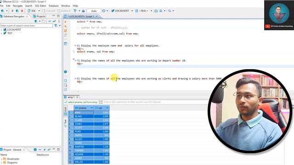Click the Commit button in toolbar

[x=49, y=11]
